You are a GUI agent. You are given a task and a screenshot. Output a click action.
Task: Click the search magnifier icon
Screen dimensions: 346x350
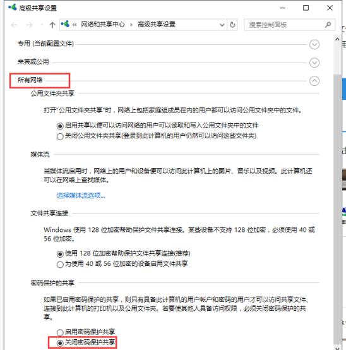click(x=328, y=25)
